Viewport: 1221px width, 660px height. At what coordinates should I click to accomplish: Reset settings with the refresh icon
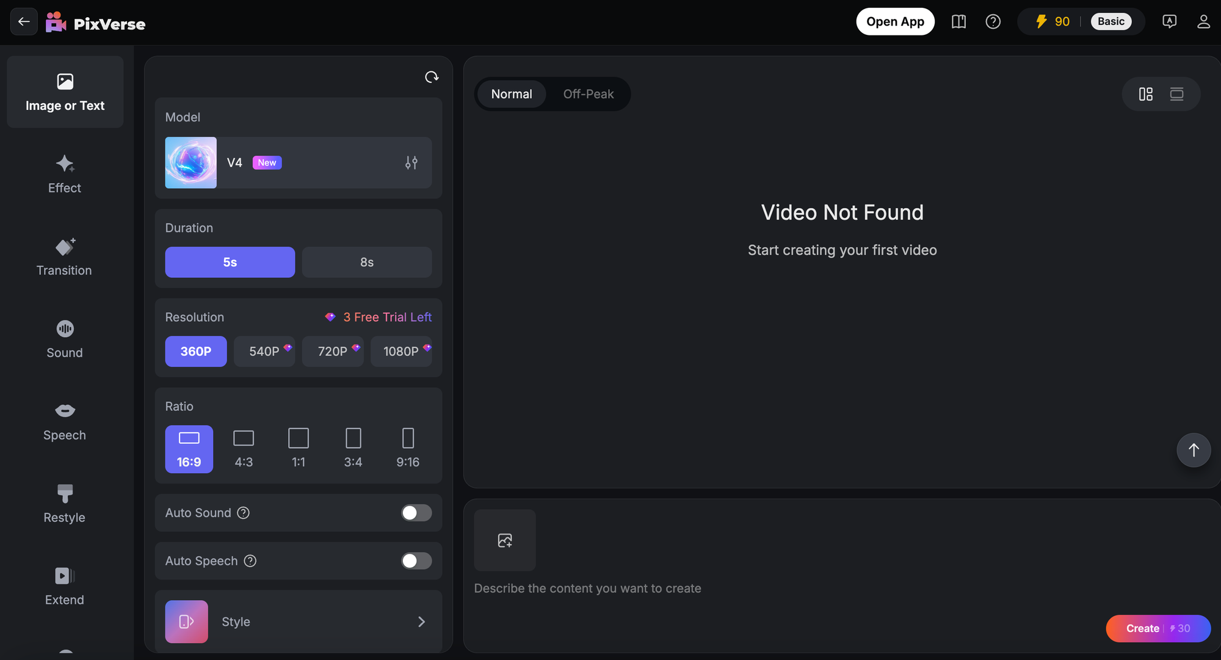point(432,77)
